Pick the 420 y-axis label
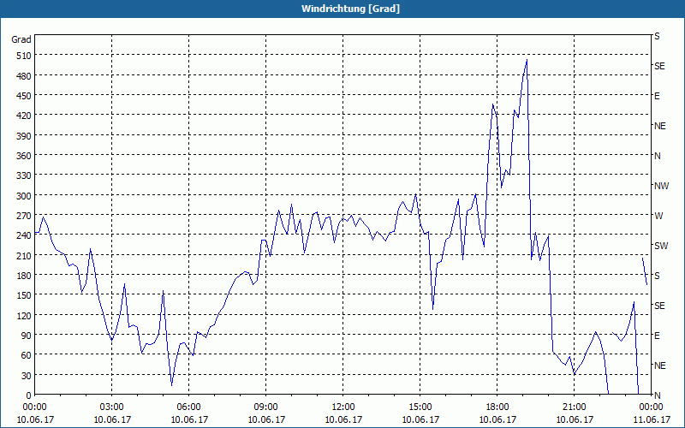685x428 pixels. pyautogui.click(x=24, y=116)
